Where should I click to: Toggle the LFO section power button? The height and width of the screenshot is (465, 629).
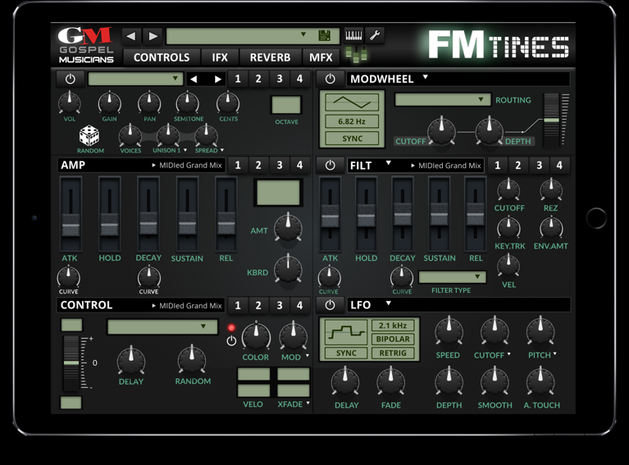pyautogui.click(x=330, y=305)
